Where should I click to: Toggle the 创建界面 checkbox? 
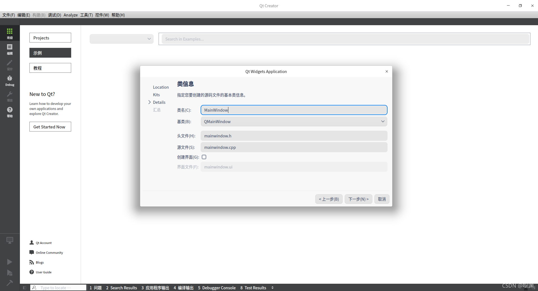click(x=204, y=157)
